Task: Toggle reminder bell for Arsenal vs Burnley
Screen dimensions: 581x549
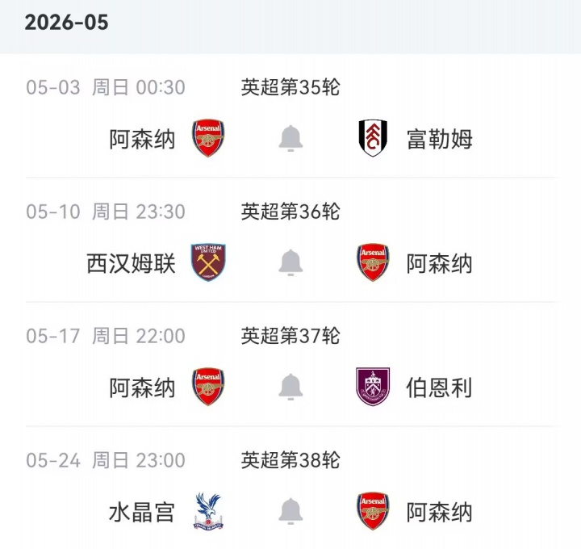Action: tap(290, 387)
